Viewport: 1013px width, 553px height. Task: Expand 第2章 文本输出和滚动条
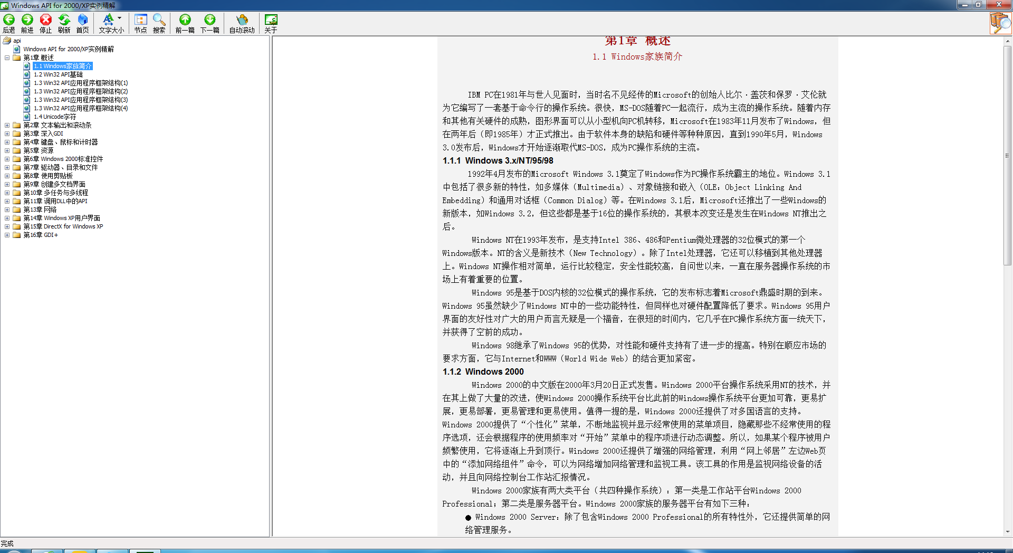point(7,125)
